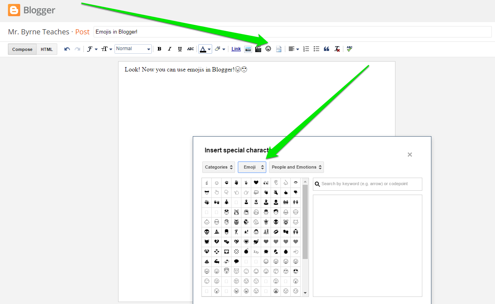Open the Mr. Byrne Teaches blog link
495x304 pixels.
pos(38,32)
